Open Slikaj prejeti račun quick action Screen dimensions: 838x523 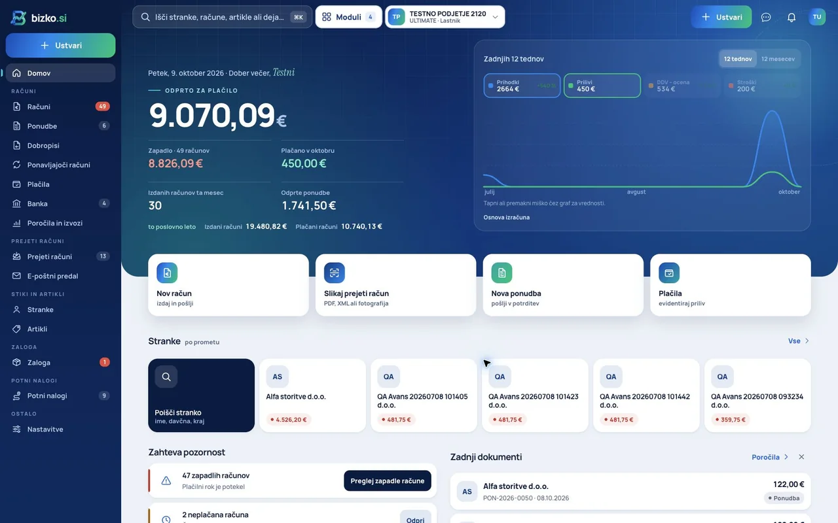(395, 285)
